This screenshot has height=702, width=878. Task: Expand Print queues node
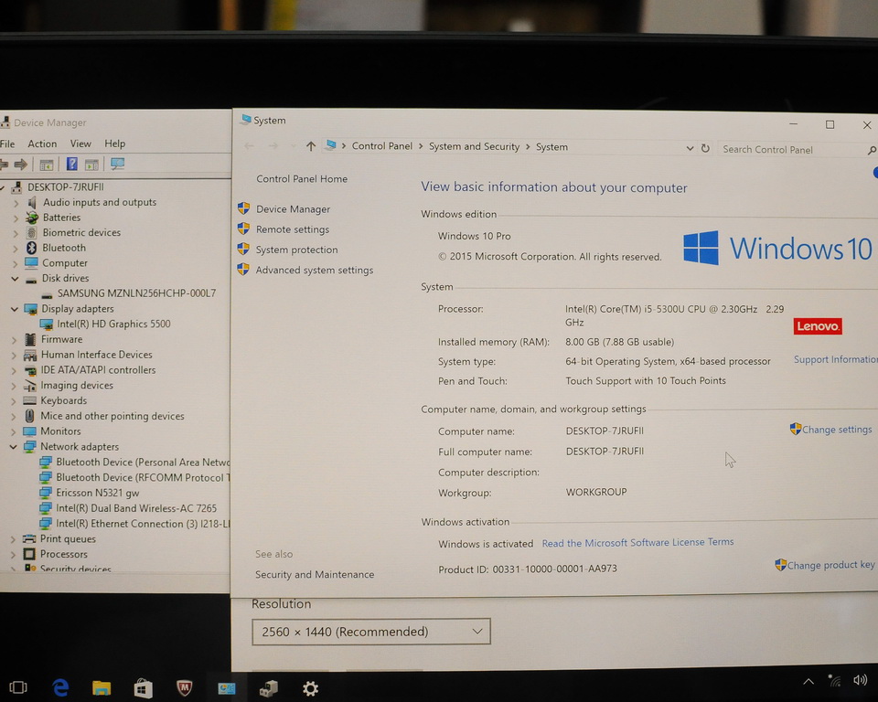[x=14, y=539]
